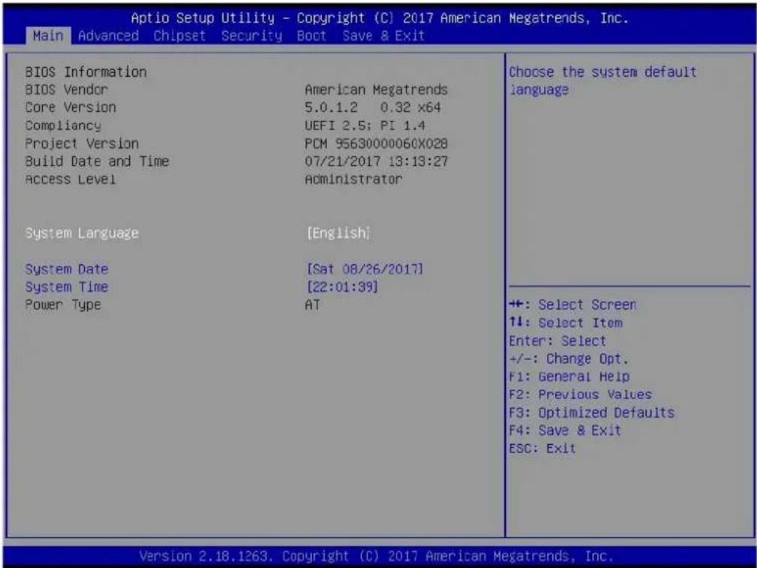Click the F4: Save & Exit hint
Viewport: 757px width, 568px height.
coord(565,431)
